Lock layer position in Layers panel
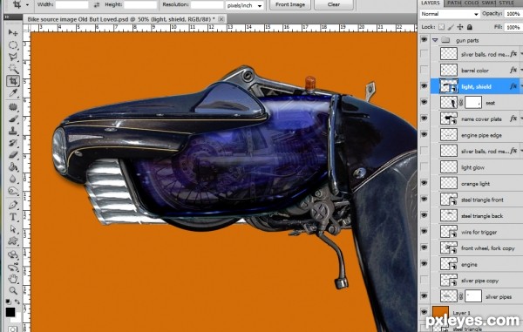 460,27
